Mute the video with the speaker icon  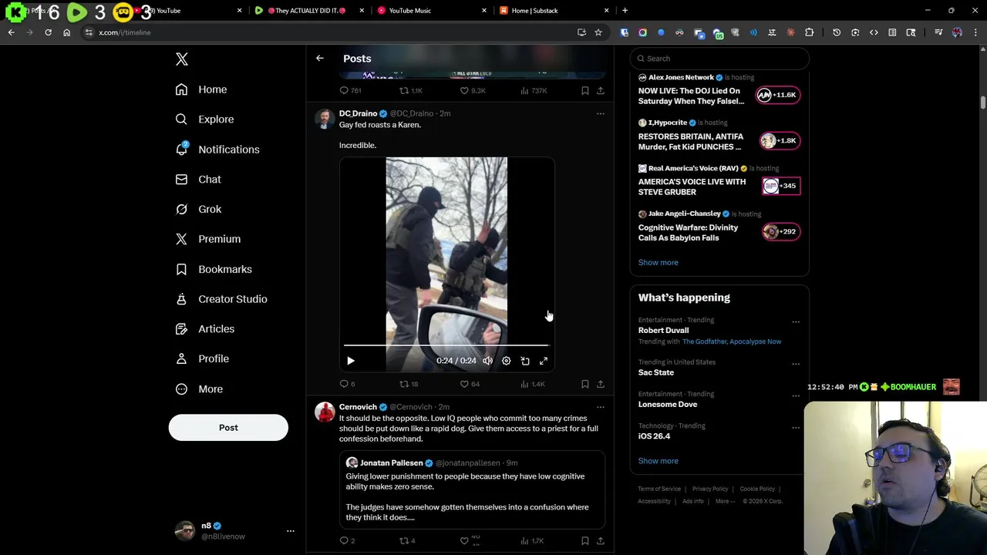[488, 361]
